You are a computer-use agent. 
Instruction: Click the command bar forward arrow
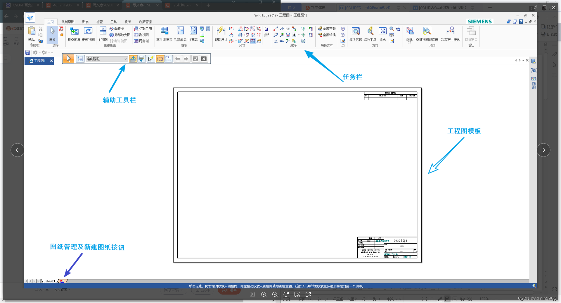(186, 59)
